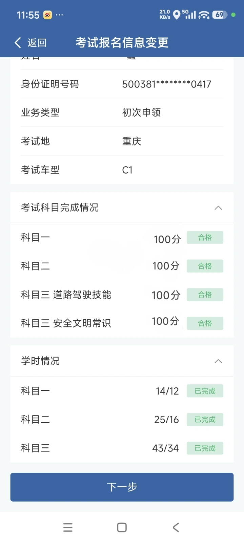Tap the 合格 badge for 科目一

(x=205, y=238)
